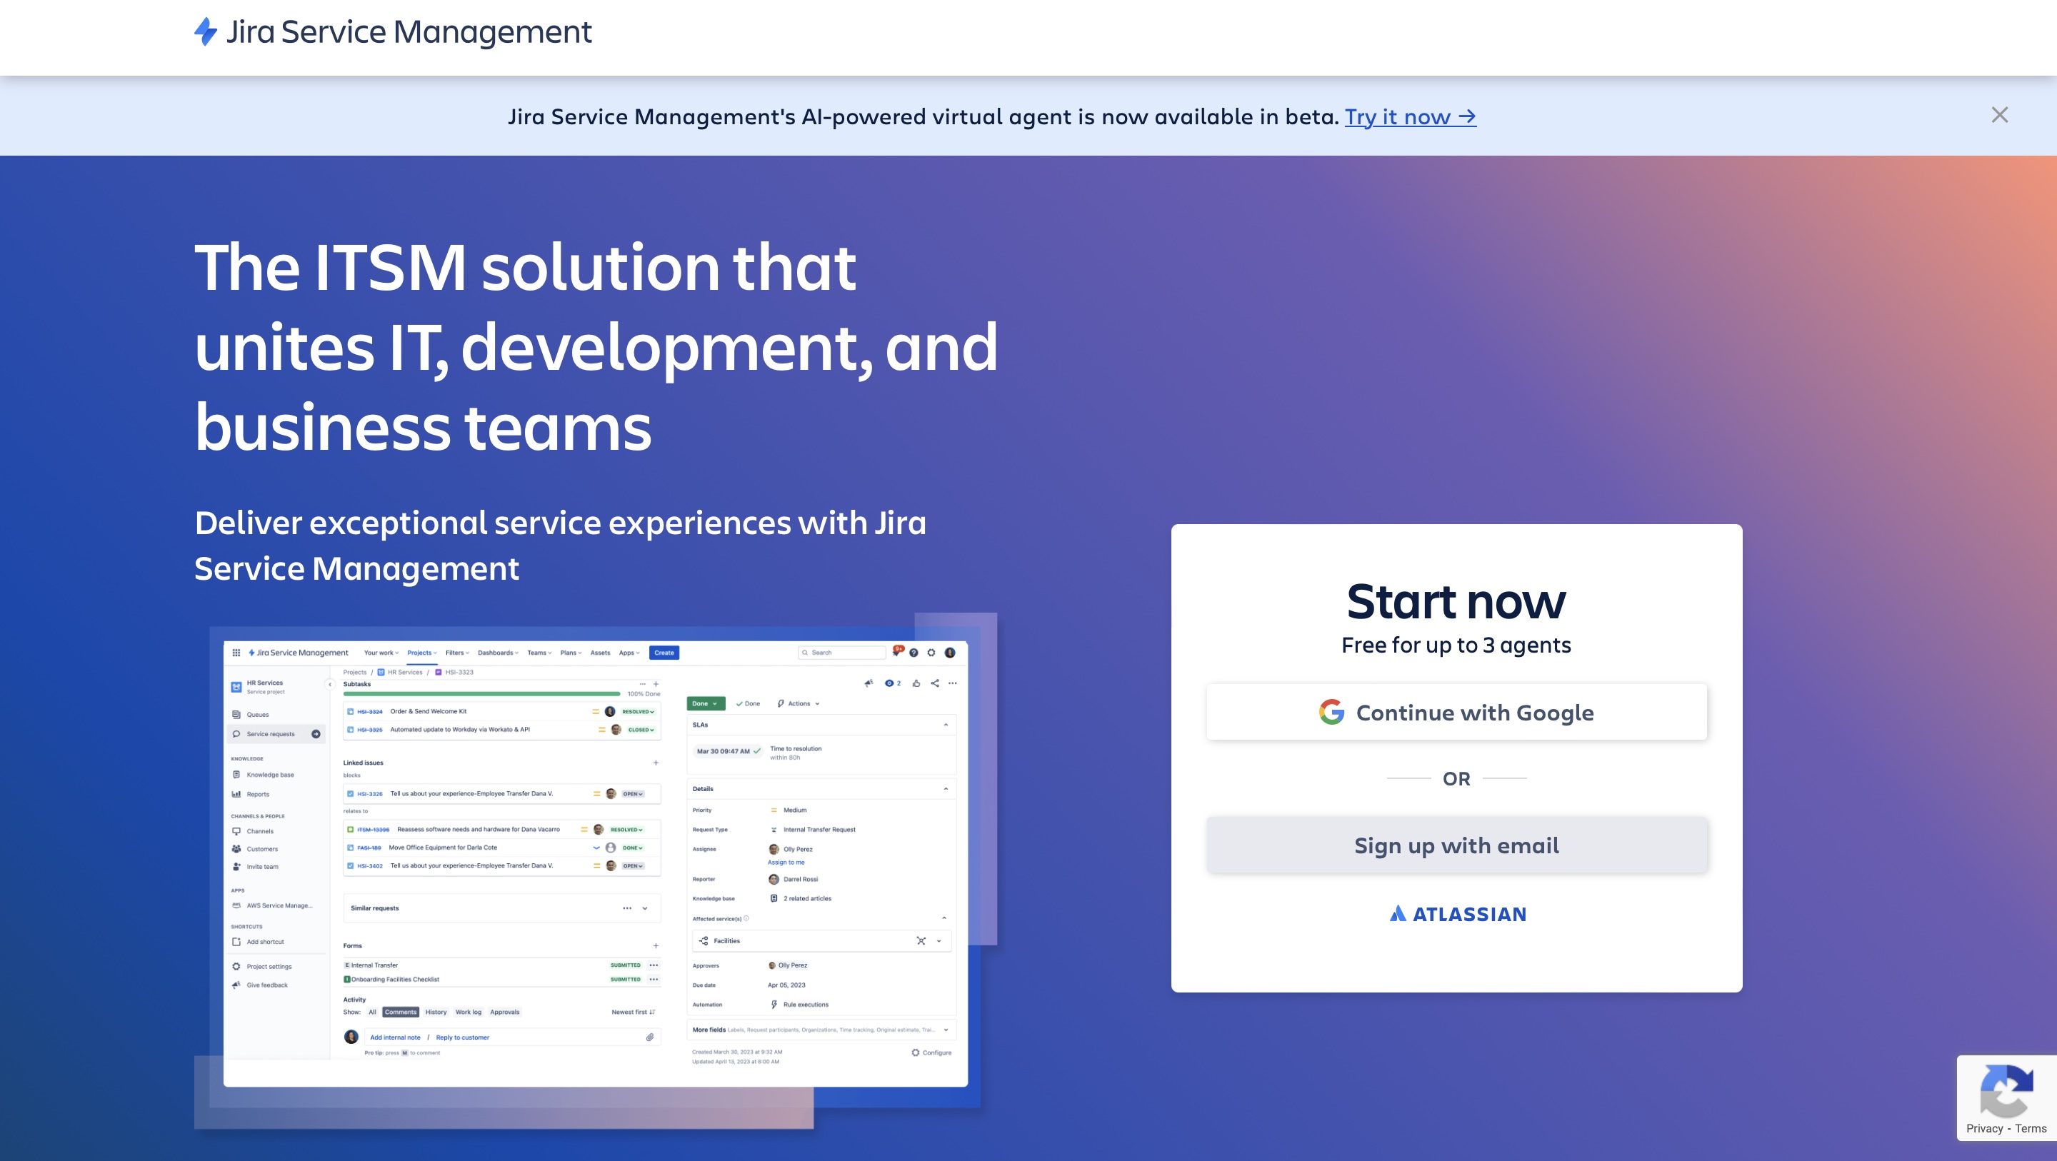This screenshot has width=2057, height=1161.
Task: Click the Jira Service Management lightning logo
Action: [205, 32]
